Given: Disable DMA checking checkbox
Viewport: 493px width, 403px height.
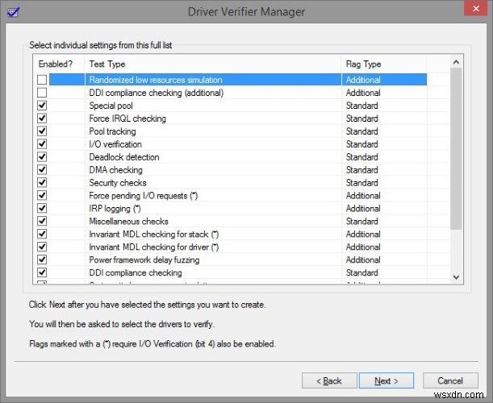Looking at the screenshot, I should click(42, 170).
